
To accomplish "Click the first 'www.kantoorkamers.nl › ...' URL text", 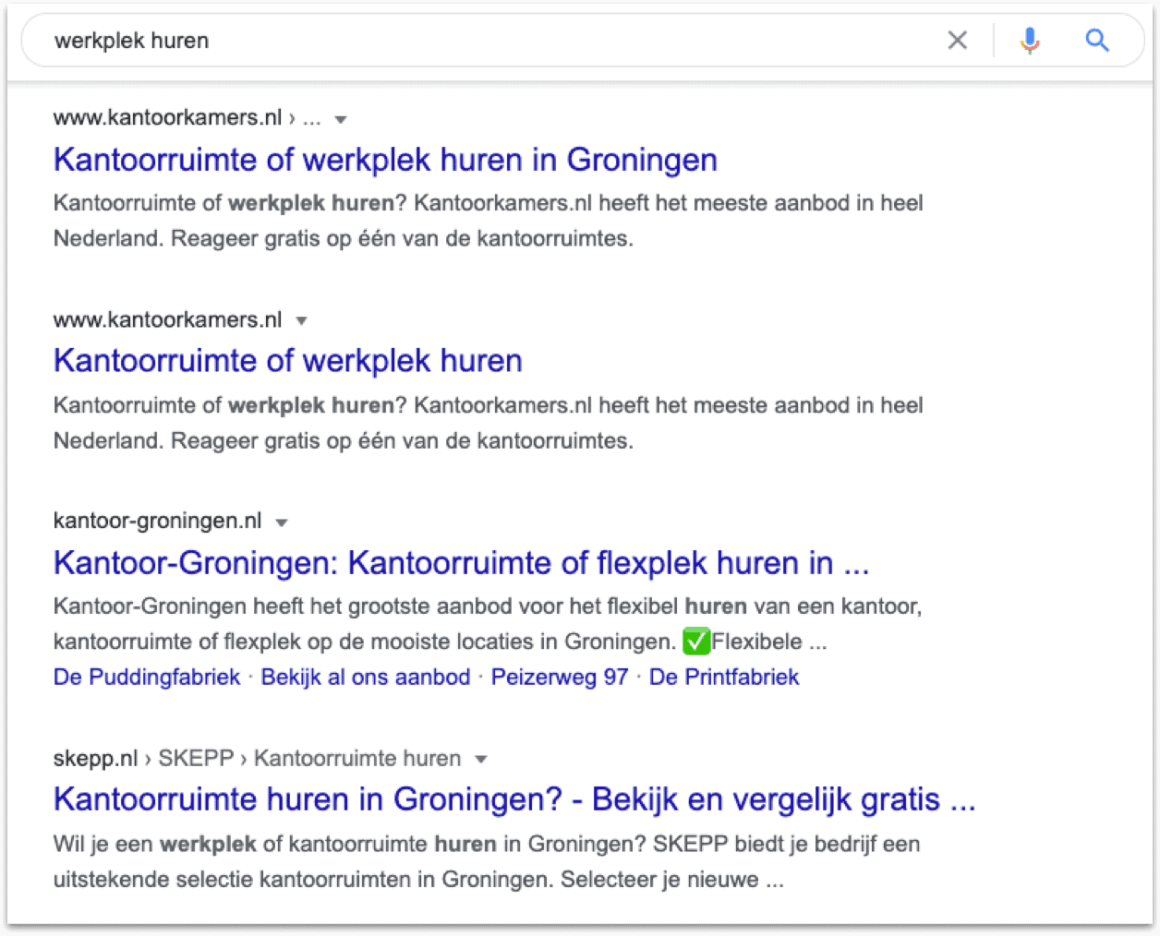I will pos(187,118).
